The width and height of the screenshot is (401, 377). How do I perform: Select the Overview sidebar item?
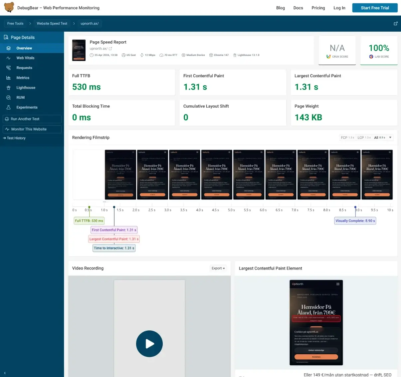pyautogui.click(x=32, y=48)
